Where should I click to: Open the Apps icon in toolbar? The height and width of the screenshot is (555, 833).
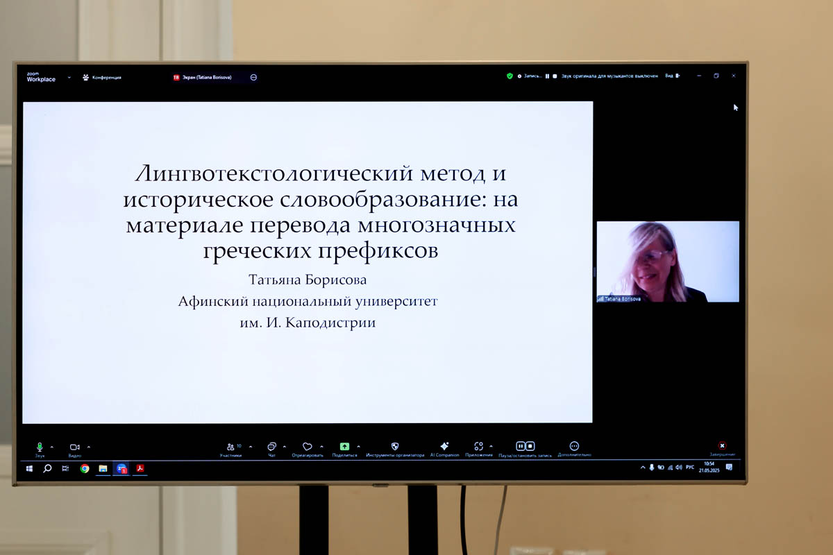pos(478,447)
